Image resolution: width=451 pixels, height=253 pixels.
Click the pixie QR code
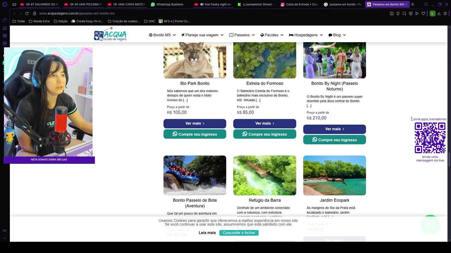[x=430, y=138]
